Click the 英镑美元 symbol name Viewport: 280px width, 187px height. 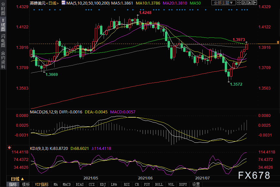tap(38, 3)
